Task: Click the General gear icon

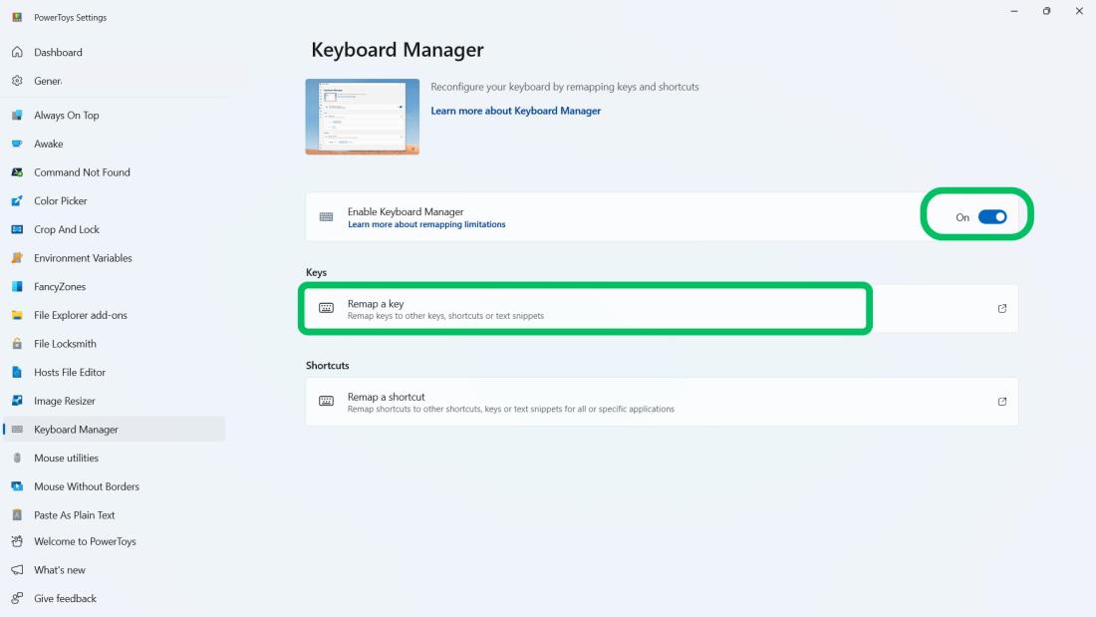Action: pos(18,81)
